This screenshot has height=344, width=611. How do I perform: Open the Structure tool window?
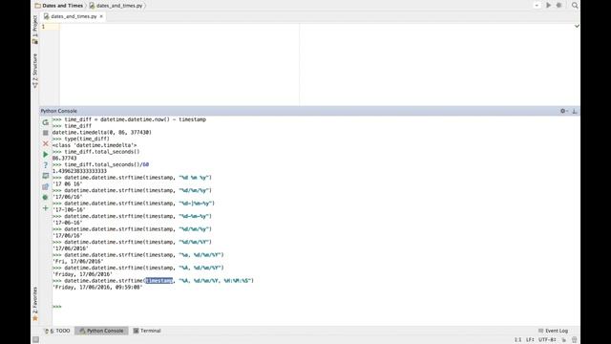tap(35, 71)
